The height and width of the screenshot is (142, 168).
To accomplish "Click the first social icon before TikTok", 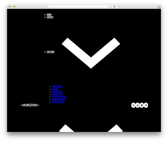I will (133, 105).
